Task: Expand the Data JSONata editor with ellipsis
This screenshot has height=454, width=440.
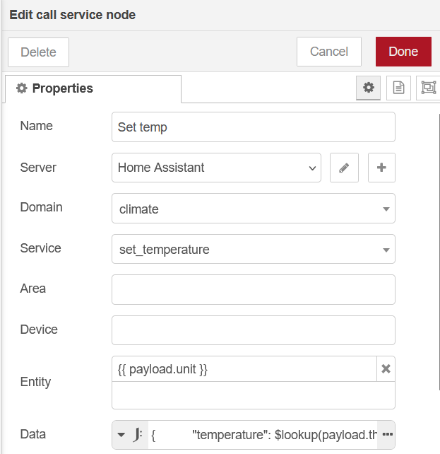Action: (386, 434)
